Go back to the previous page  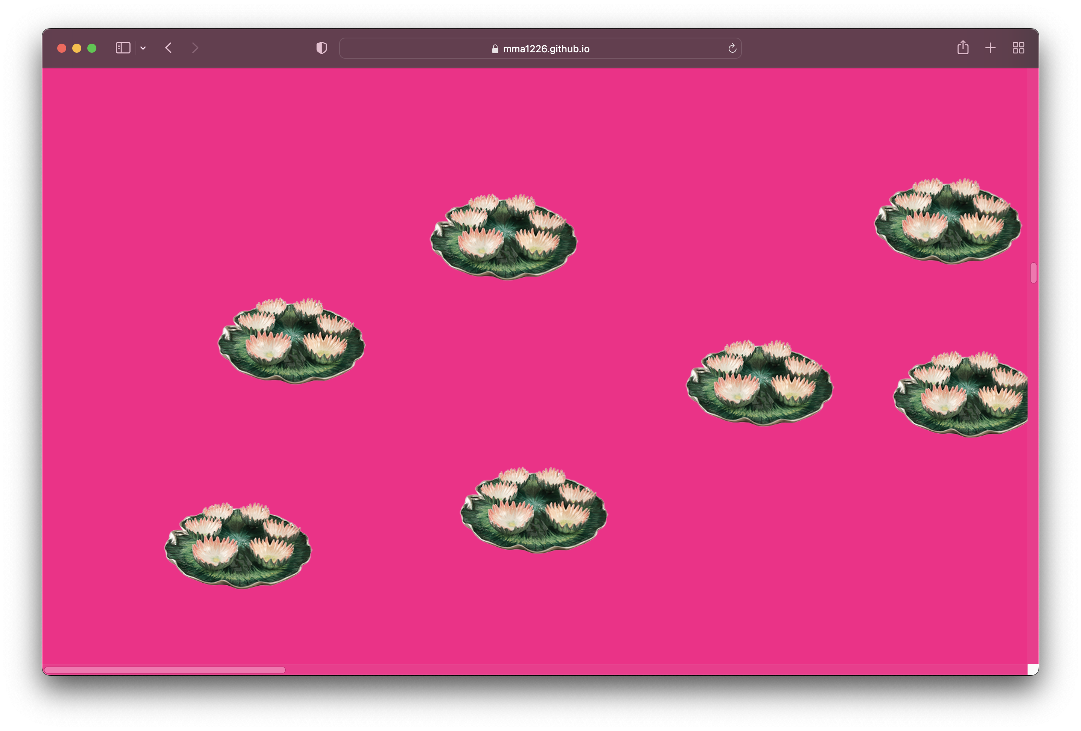point(169,48)
